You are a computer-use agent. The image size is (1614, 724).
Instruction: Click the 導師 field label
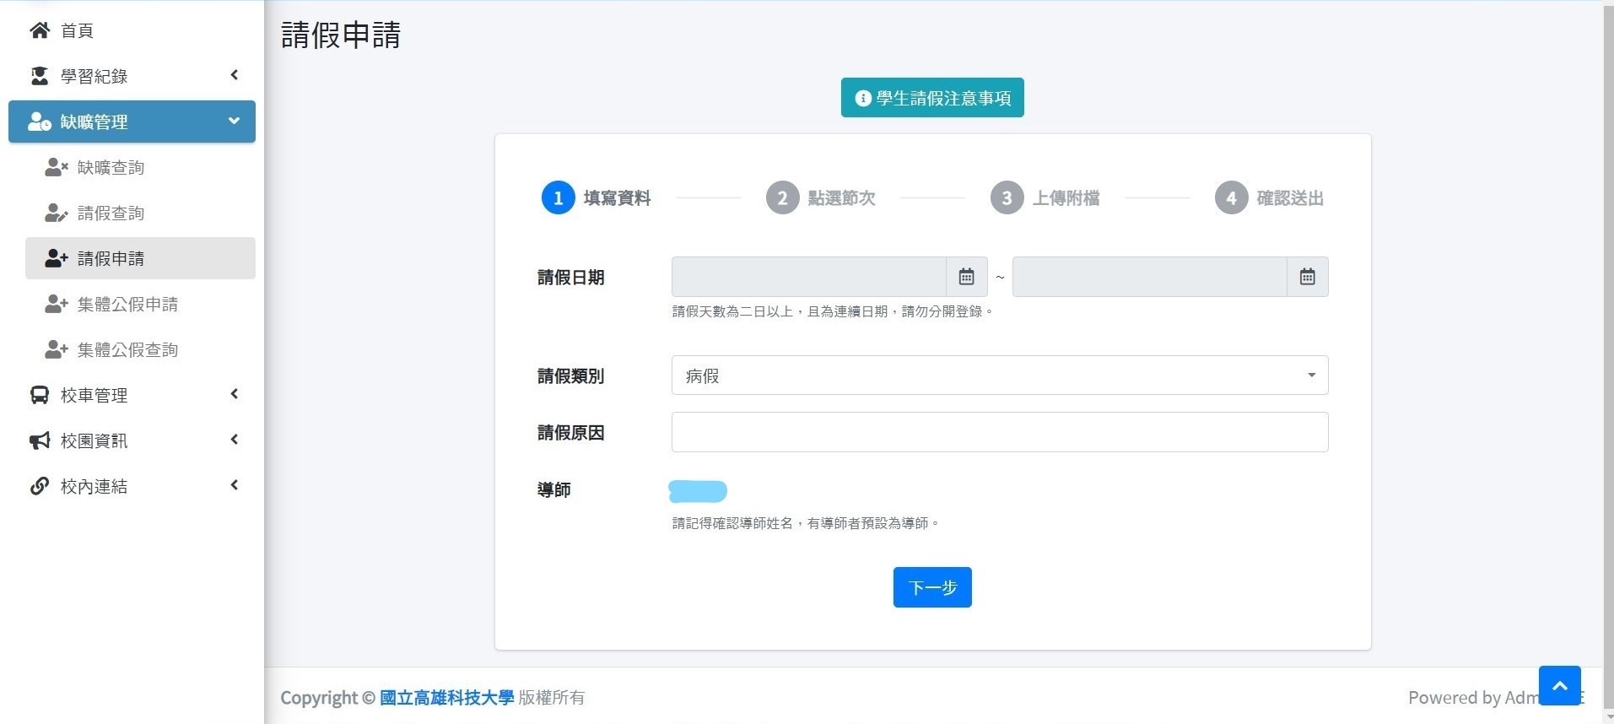[554, 490]
